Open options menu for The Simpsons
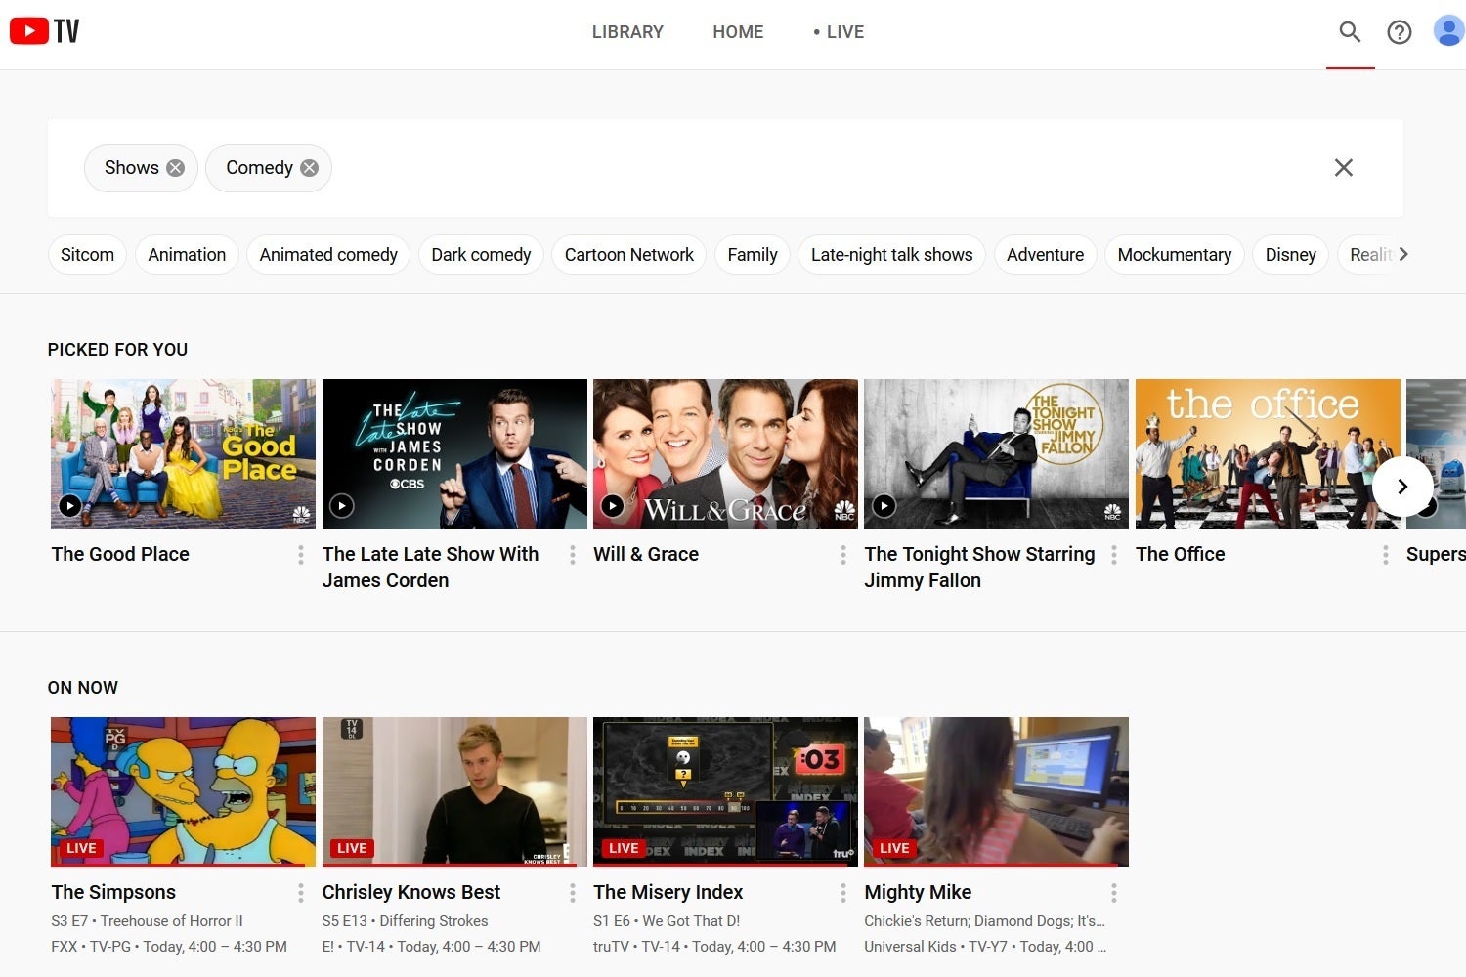This screenshot has height=977, width=1466. 300,893
